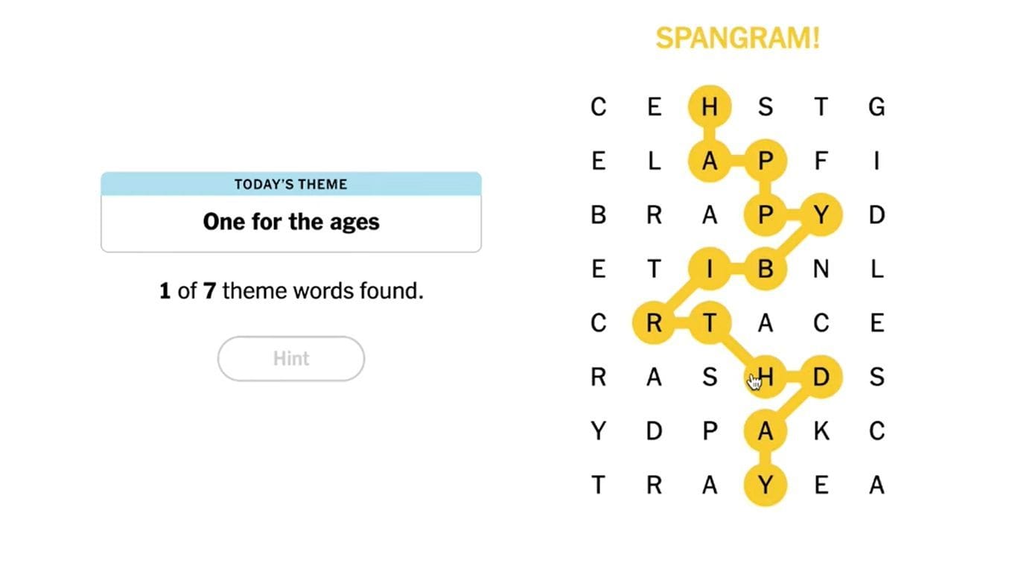The image size is (1012, 577).
Task: Click the highlighted letter B in the spangram
Action: coord(766,269)
